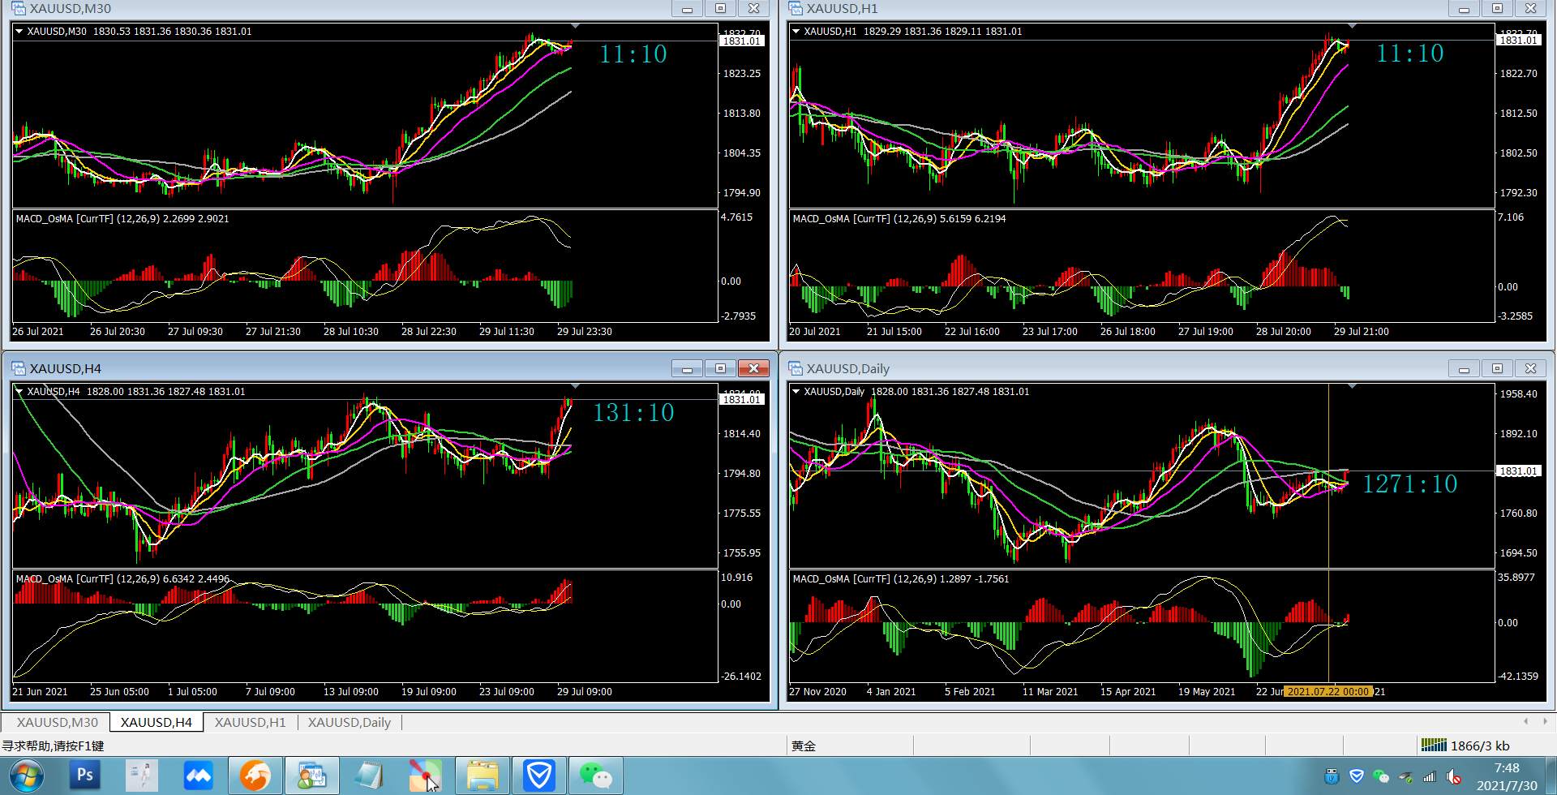Close the XAUUSD,H4 chart window
Screen dimensions: 1557x795
[x=753, y=368]
